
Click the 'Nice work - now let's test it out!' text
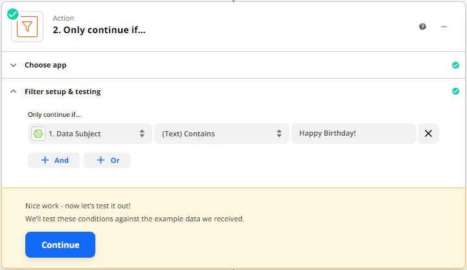pyautogui.click(x=78, y=206)
